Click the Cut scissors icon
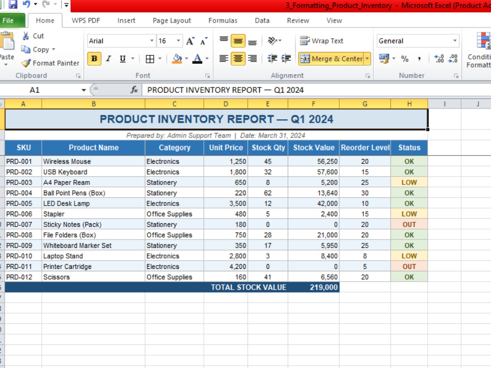The image size is (491, 368). click(x=26, y=36)
